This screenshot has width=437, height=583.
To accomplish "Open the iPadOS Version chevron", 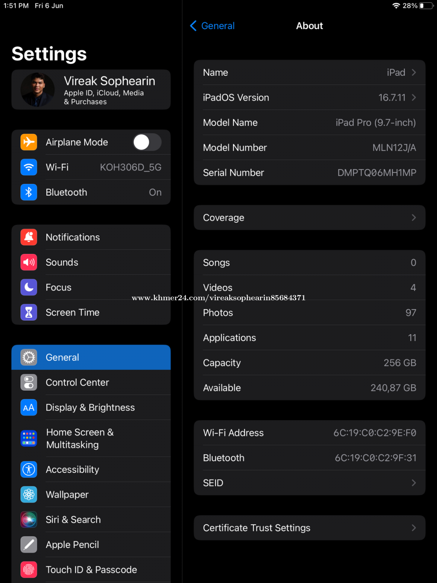I will point(414,97).
